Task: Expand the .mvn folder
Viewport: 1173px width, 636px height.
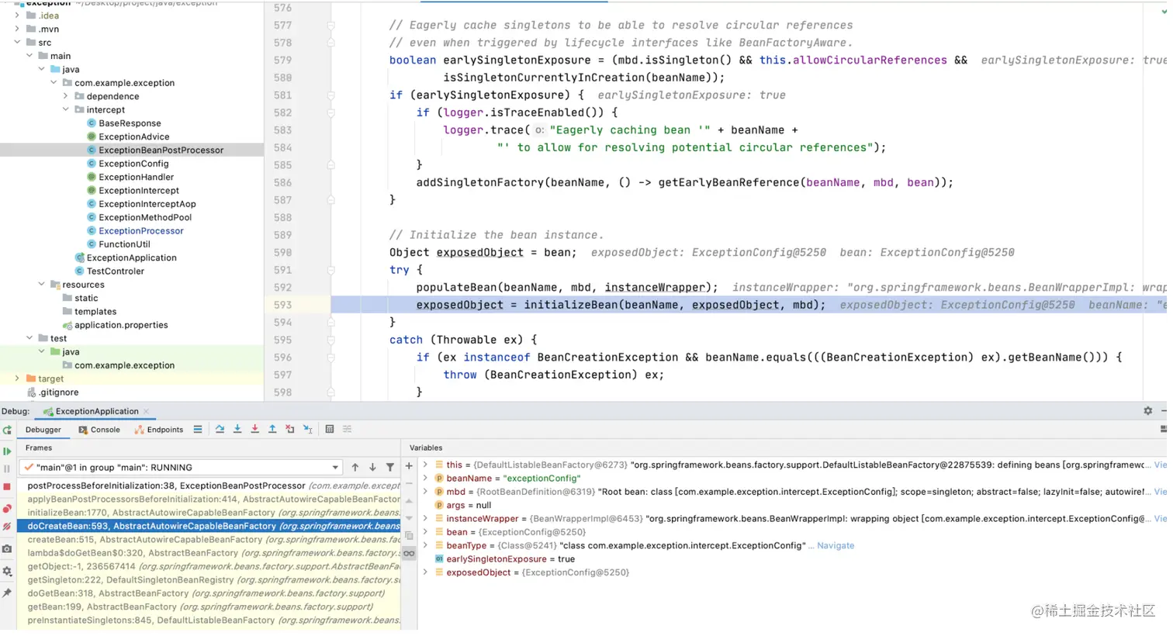Action: pos(17,29)
